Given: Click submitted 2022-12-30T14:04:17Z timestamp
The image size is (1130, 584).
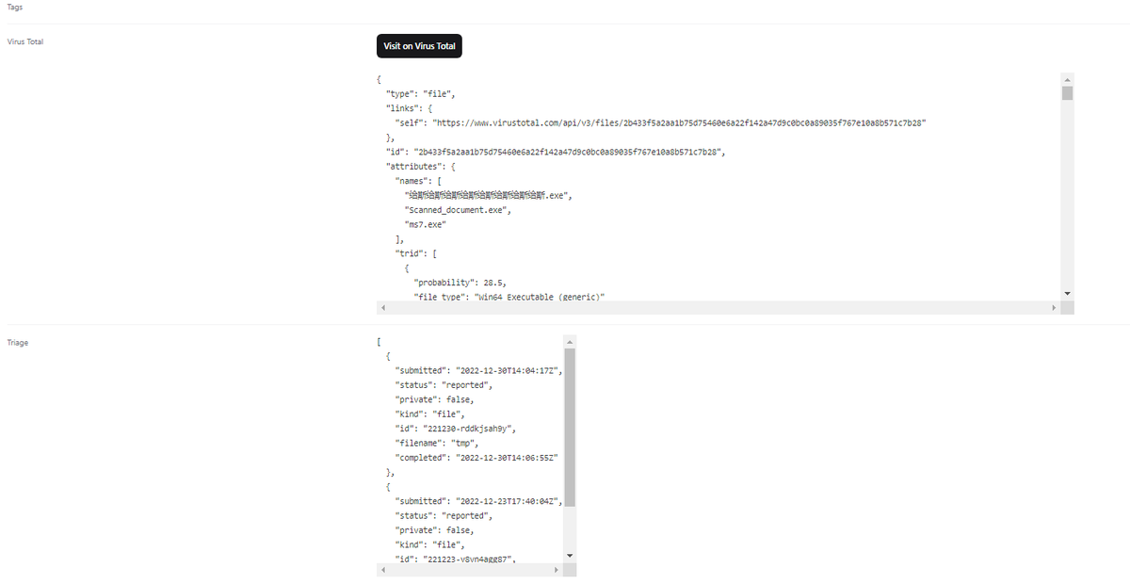Looking at the screenshot, I should click(x=508, y=371).
